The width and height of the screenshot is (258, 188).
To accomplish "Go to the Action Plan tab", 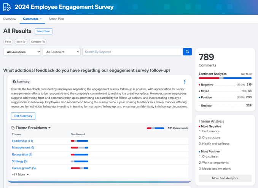I will [x=56, y=19].
